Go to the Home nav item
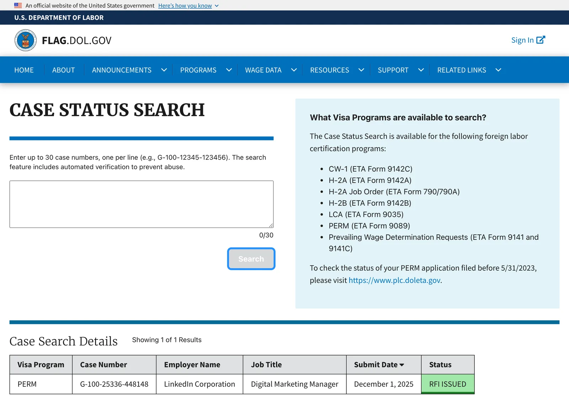 coord(24,70)
